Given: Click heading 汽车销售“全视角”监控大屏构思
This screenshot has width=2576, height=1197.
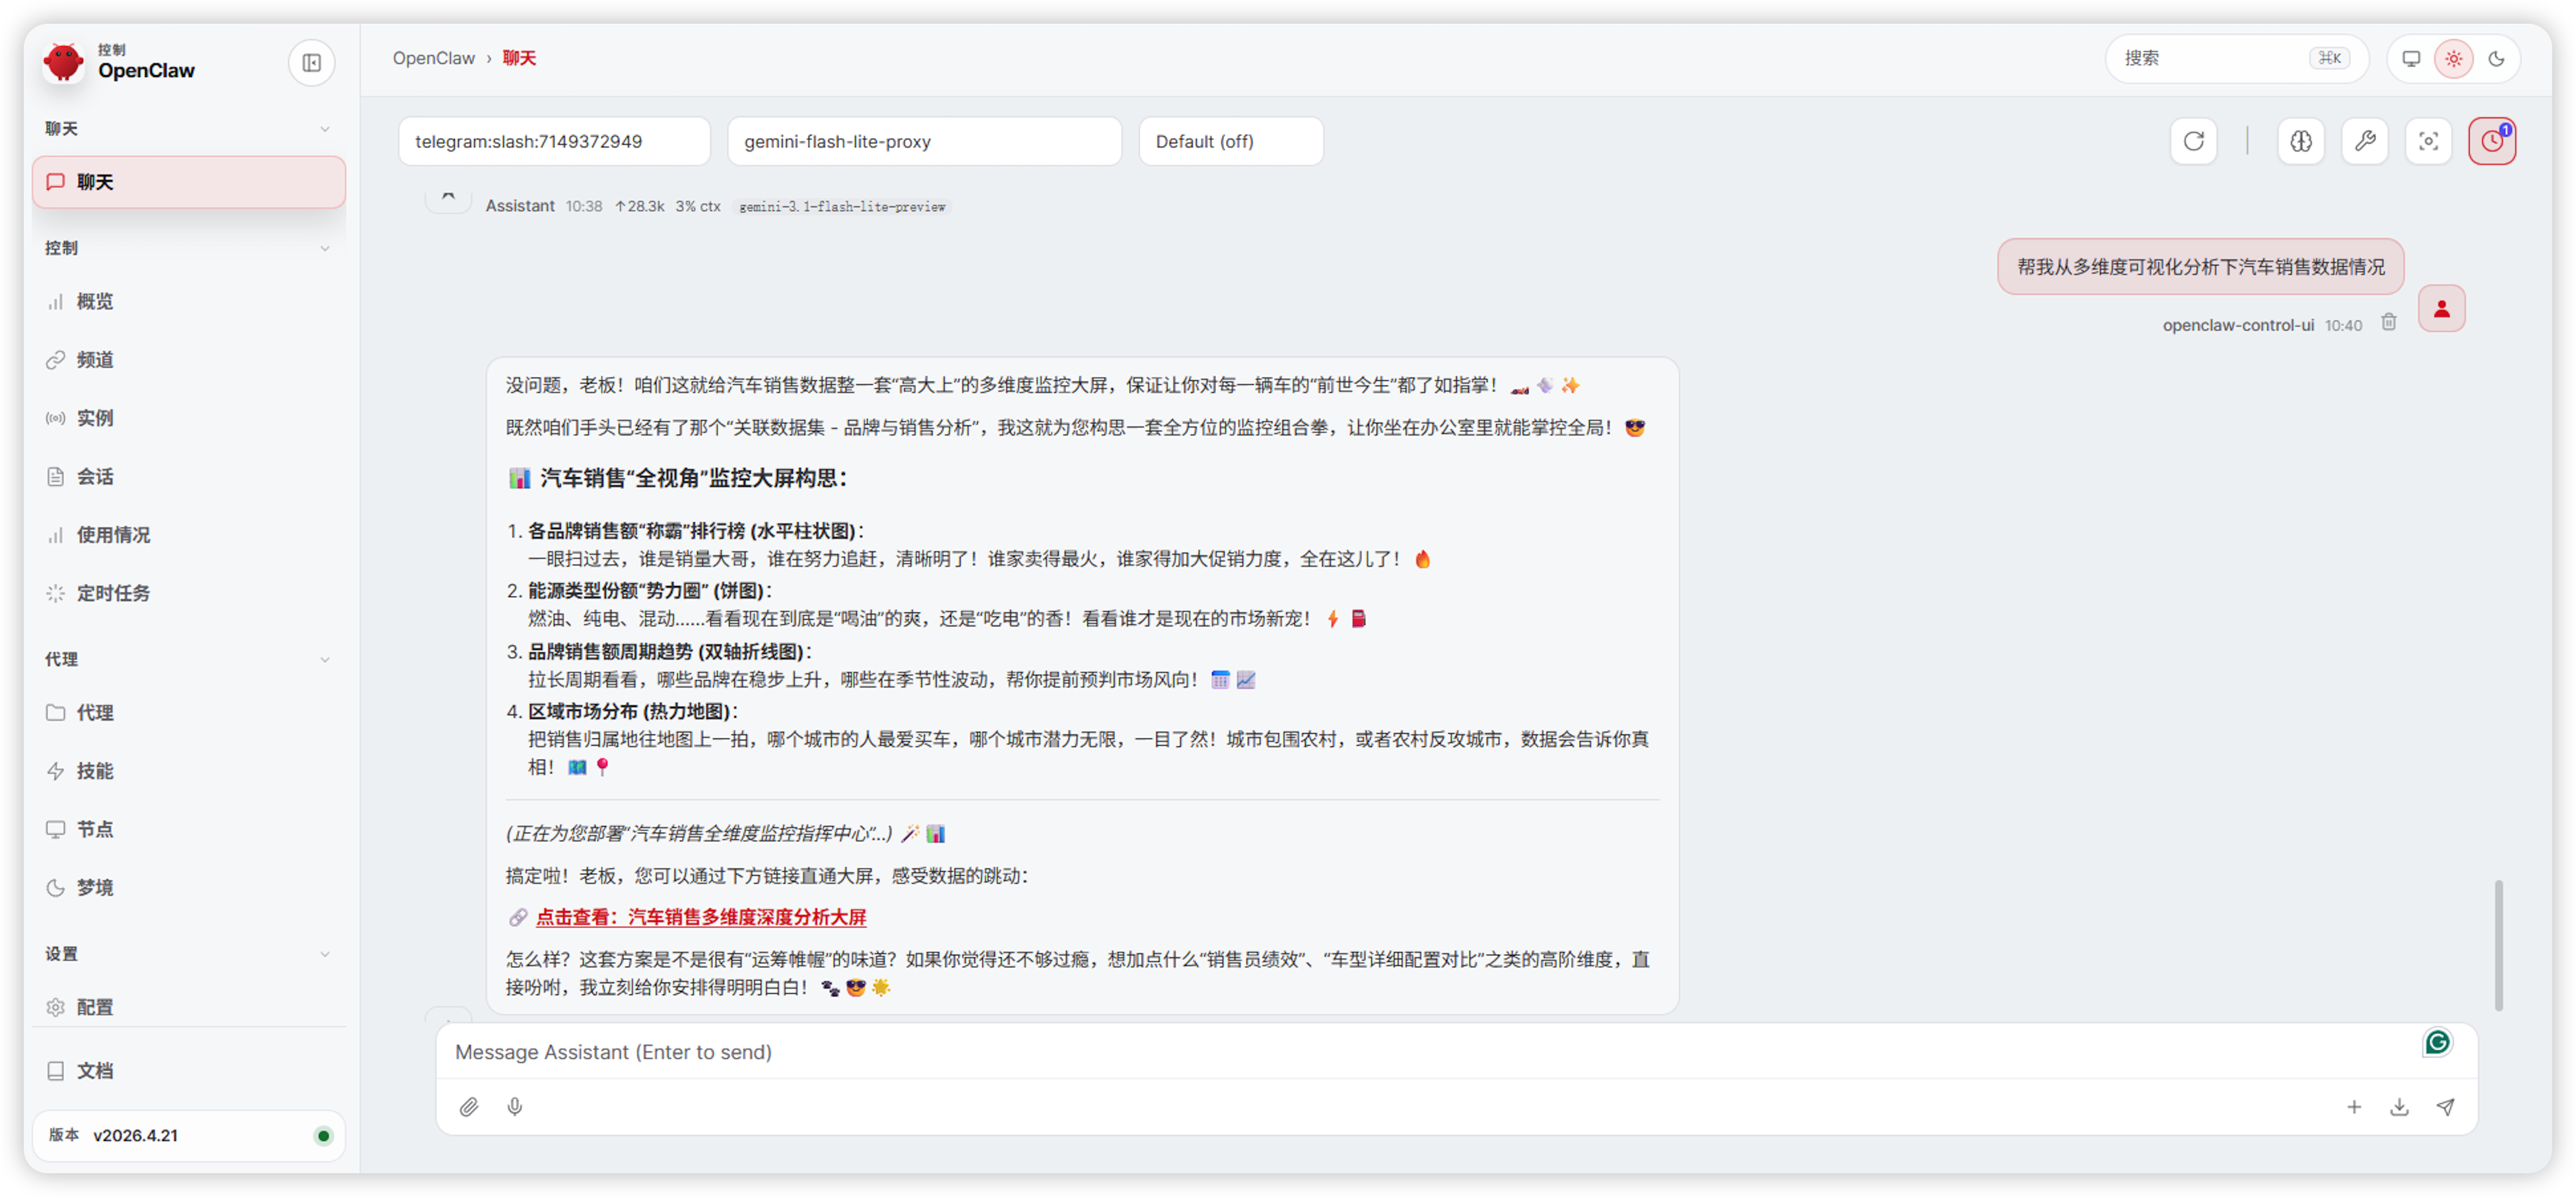Looking at the screenshot, I should 693,478.
